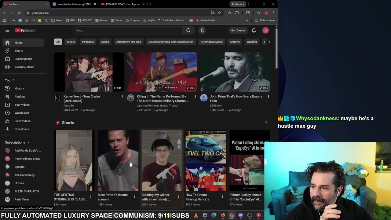Switch to BREAKING NEWS browser tab

[122, 4]
